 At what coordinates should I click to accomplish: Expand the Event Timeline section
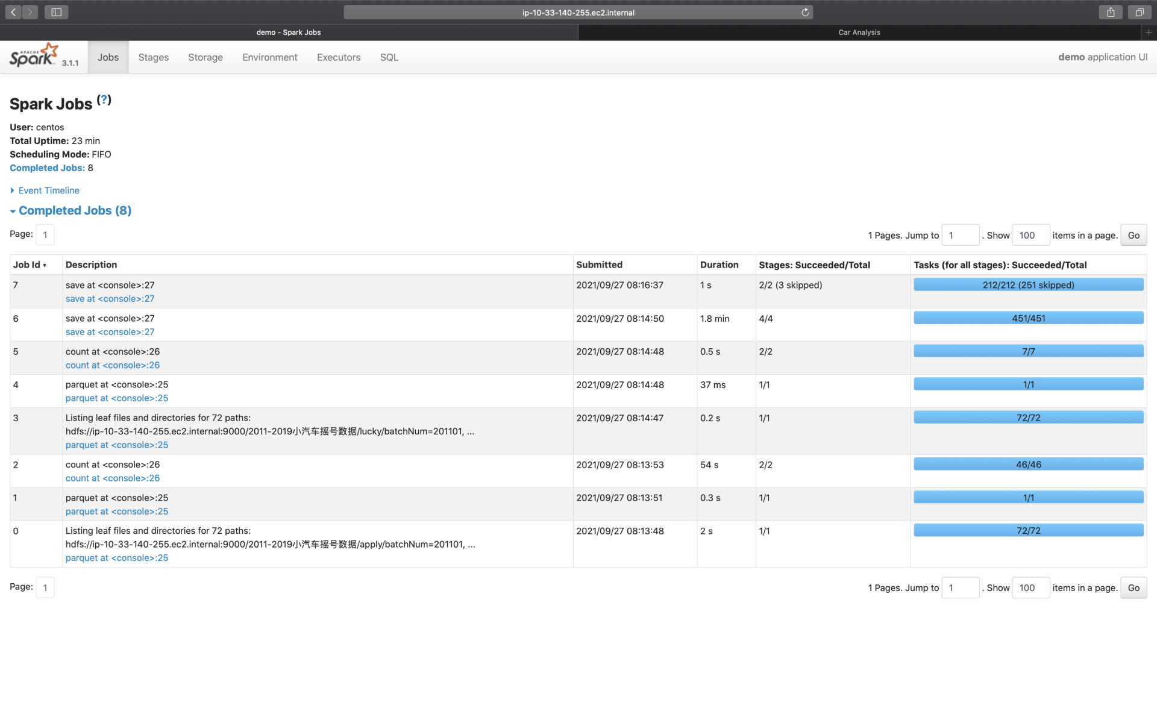48,190
